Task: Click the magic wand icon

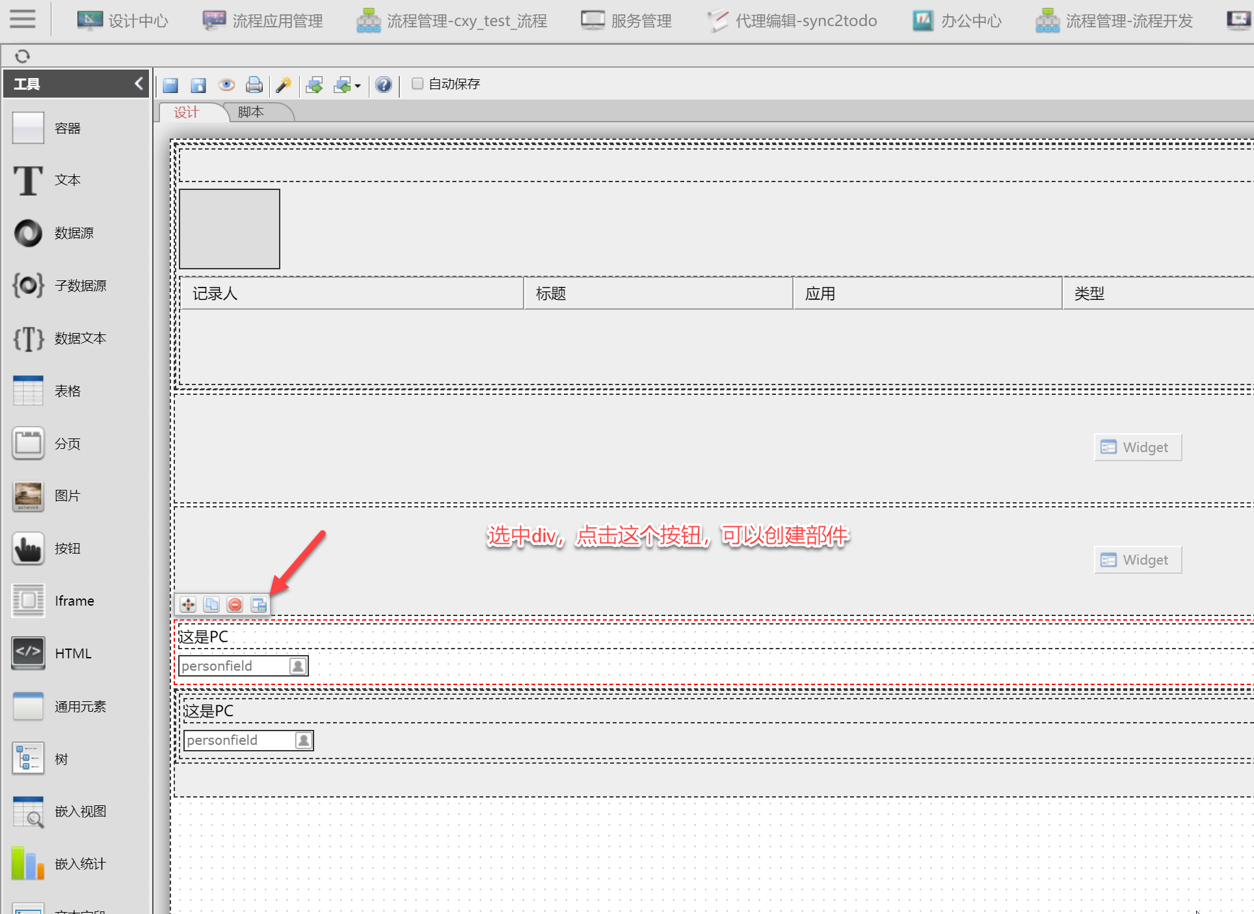Action: [x=284, y=85]
